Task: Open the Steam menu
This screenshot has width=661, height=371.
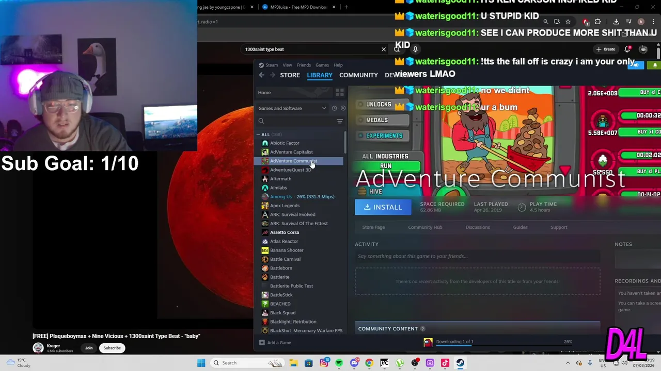Action: click(x=272, y=65)
